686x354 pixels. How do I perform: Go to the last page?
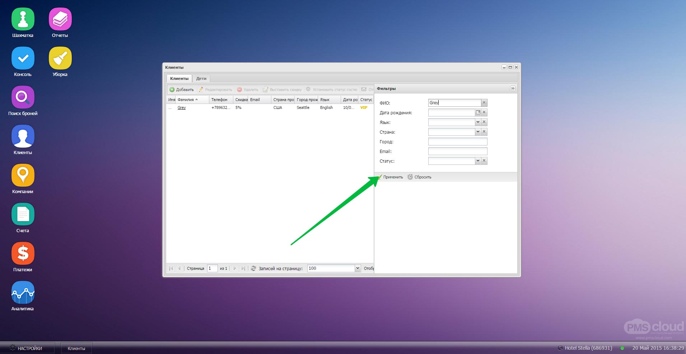coord(243,268)
